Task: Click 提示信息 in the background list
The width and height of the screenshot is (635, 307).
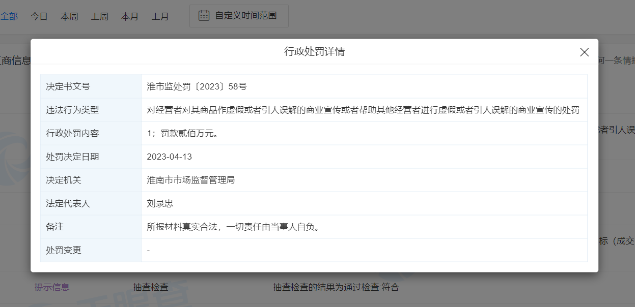Action: pos(52,287)
